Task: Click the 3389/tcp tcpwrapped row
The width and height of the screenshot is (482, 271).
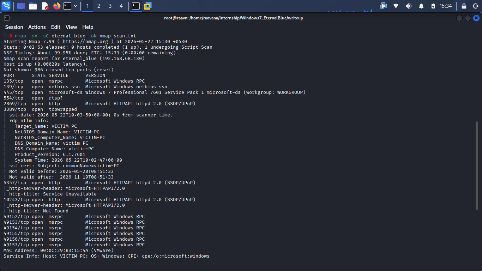Action: (40, 109)
